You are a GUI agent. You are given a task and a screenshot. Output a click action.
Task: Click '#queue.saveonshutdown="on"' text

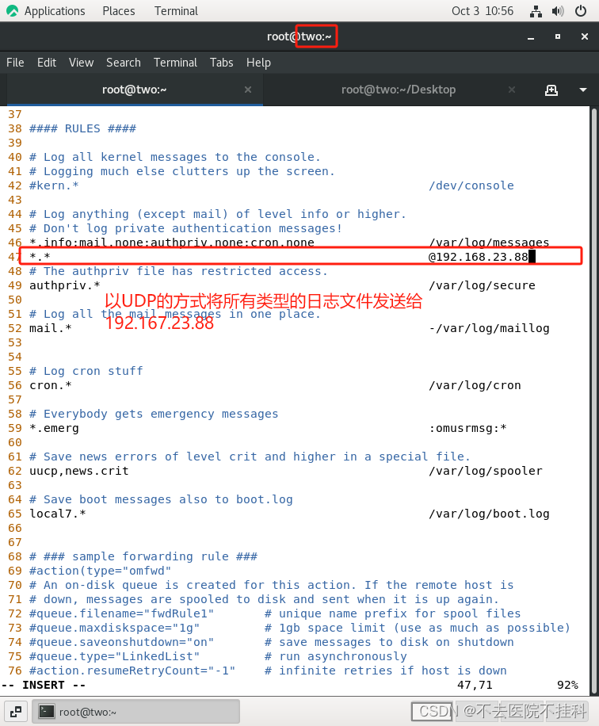[x=122, y=642]
